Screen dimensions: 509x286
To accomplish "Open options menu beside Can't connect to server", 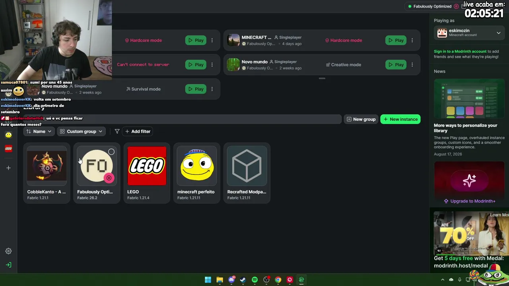I will point(212,65).
